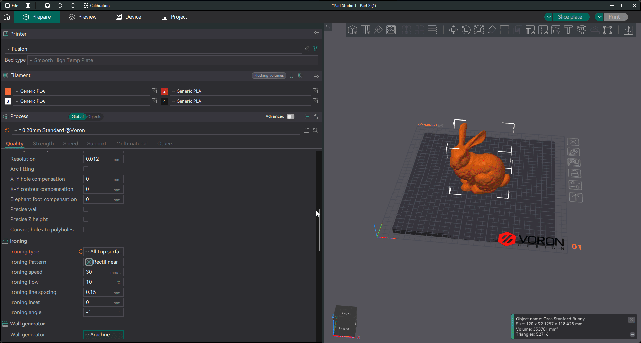
Task: Edit the Fusion printer preset
Action: click(306, 49)
